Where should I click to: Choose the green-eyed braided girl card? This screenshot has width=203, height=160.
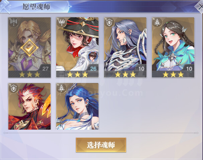click(173, 47)
